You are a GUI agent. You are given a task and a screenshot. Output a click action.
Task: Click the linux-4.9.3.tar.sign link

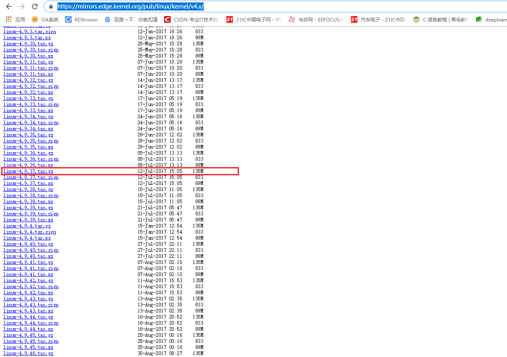tap(30, 32)
